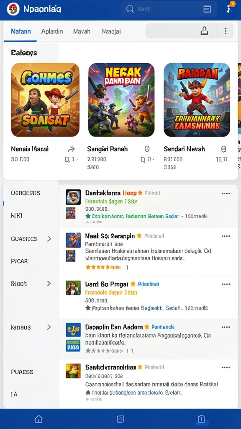Screen dimensions: 241x429
Task: Switch to the Mavah tab
Action: click(x=82, y=31)
